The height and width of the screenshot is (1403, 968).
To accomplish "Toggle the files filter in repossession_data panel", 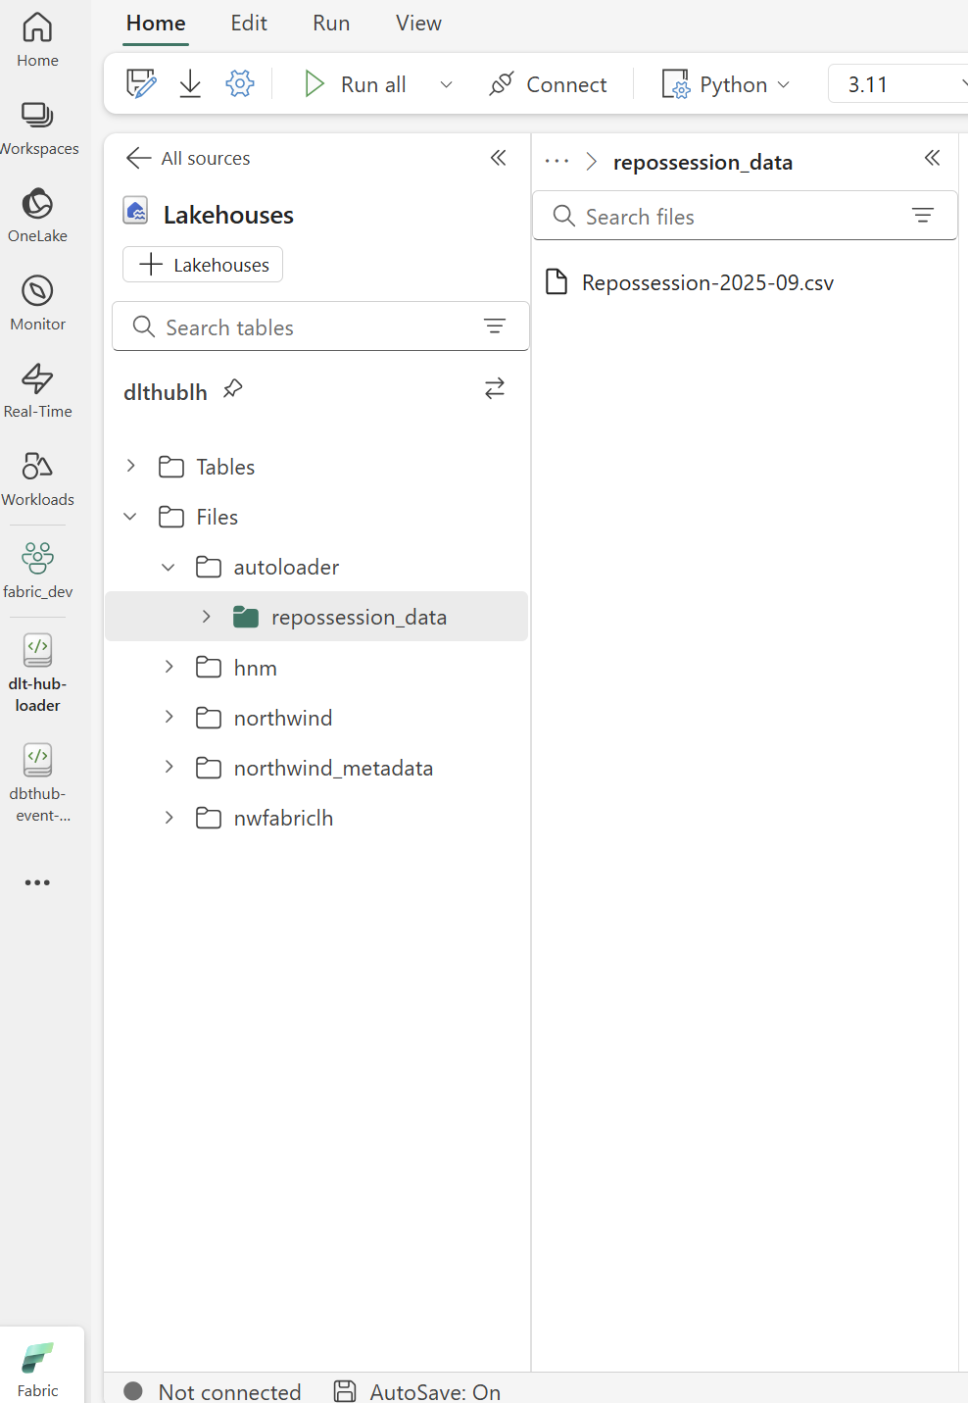I will (922, 216).
